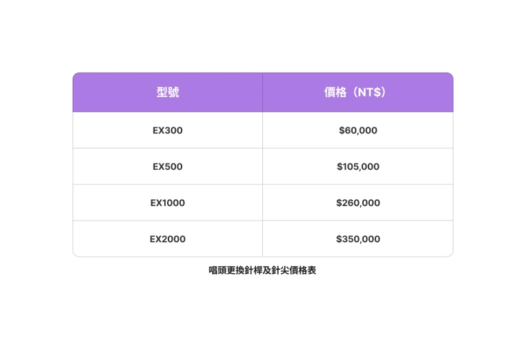Click the price text for EX1000

[x=358, y=203]
